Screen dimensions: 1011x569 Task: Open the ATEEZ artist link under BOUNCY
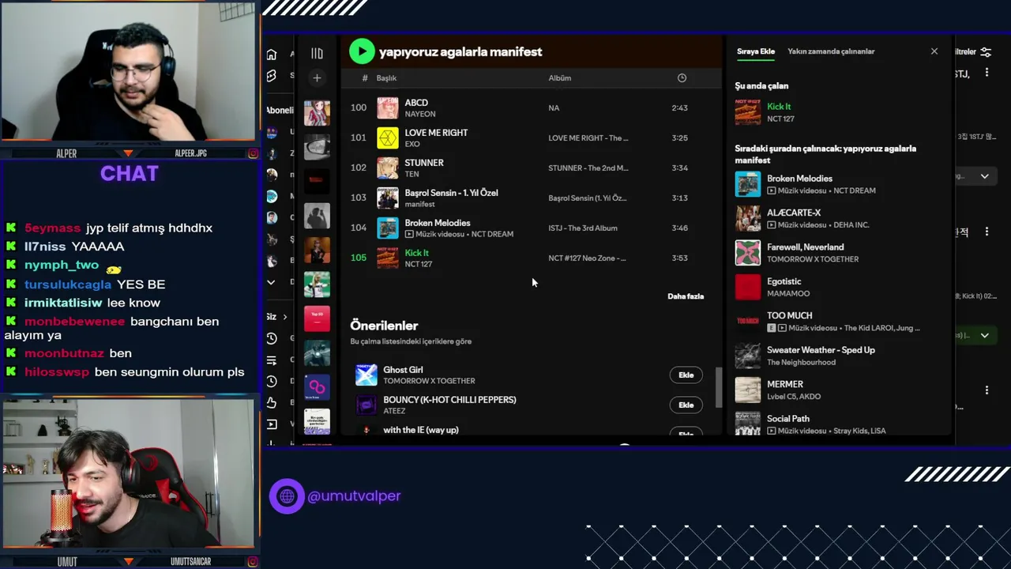394,411
